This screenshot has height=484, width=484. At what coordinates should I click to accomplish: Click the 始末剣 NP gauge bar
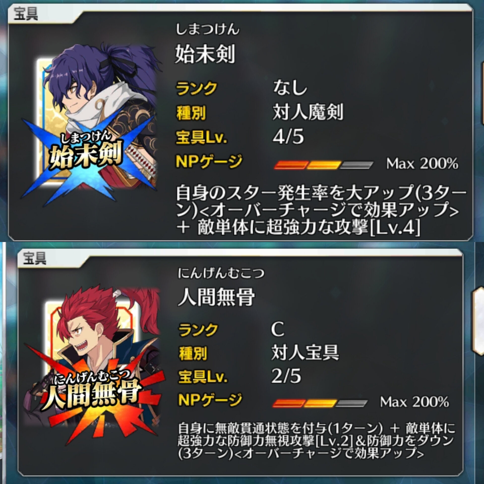point(324,165)
